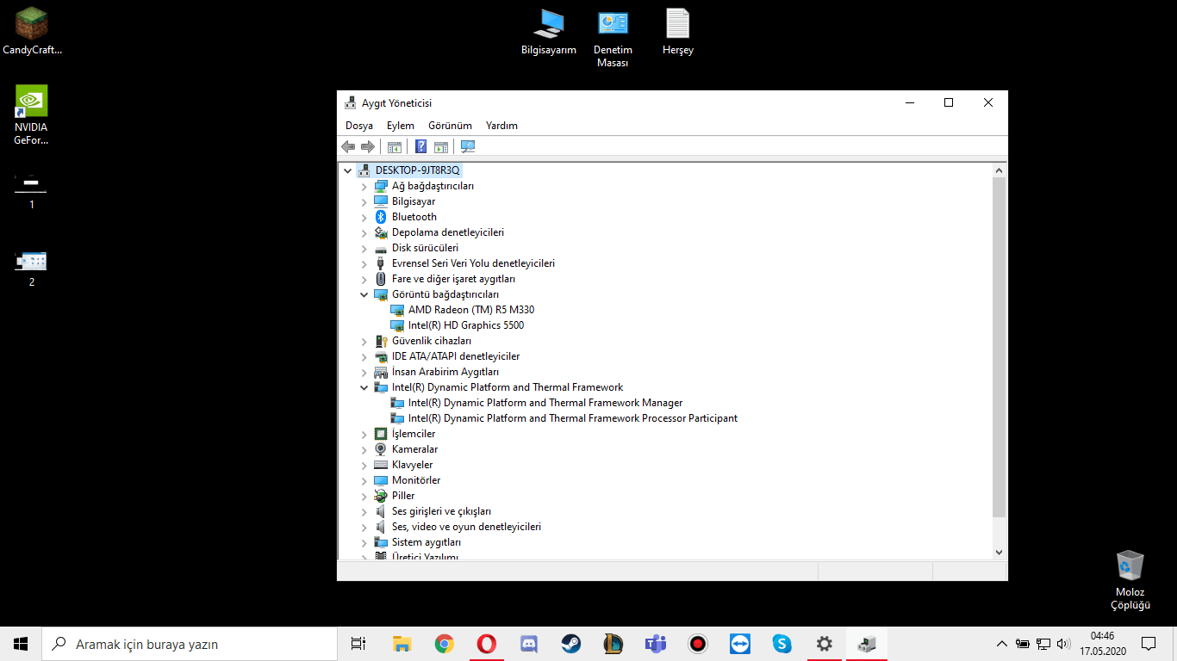Toggle the console tree toolbar icon
Viewport: 1177px width, 661px height.
pos(395,146)
